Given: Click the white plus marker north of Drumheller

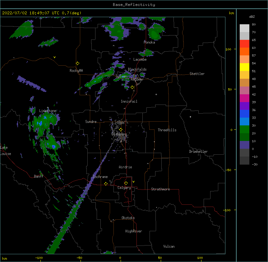Looking at the screenshot, I should [x=190, y=117].
